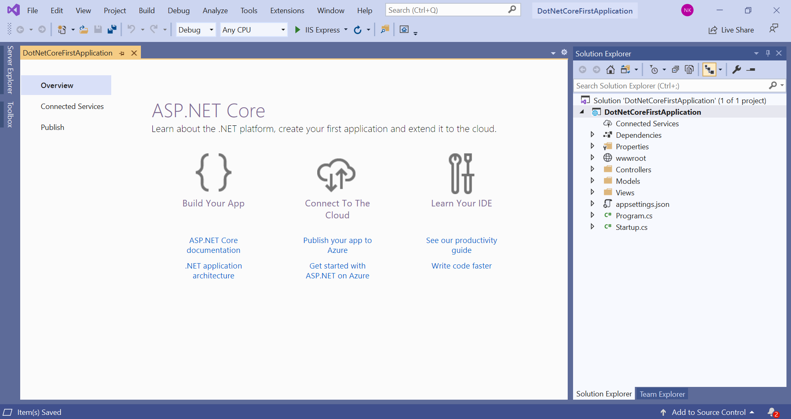The height and width of the screenshot is (419, 791).
Task: Collapse All icon in Solution Explorer
Action: 675,69
